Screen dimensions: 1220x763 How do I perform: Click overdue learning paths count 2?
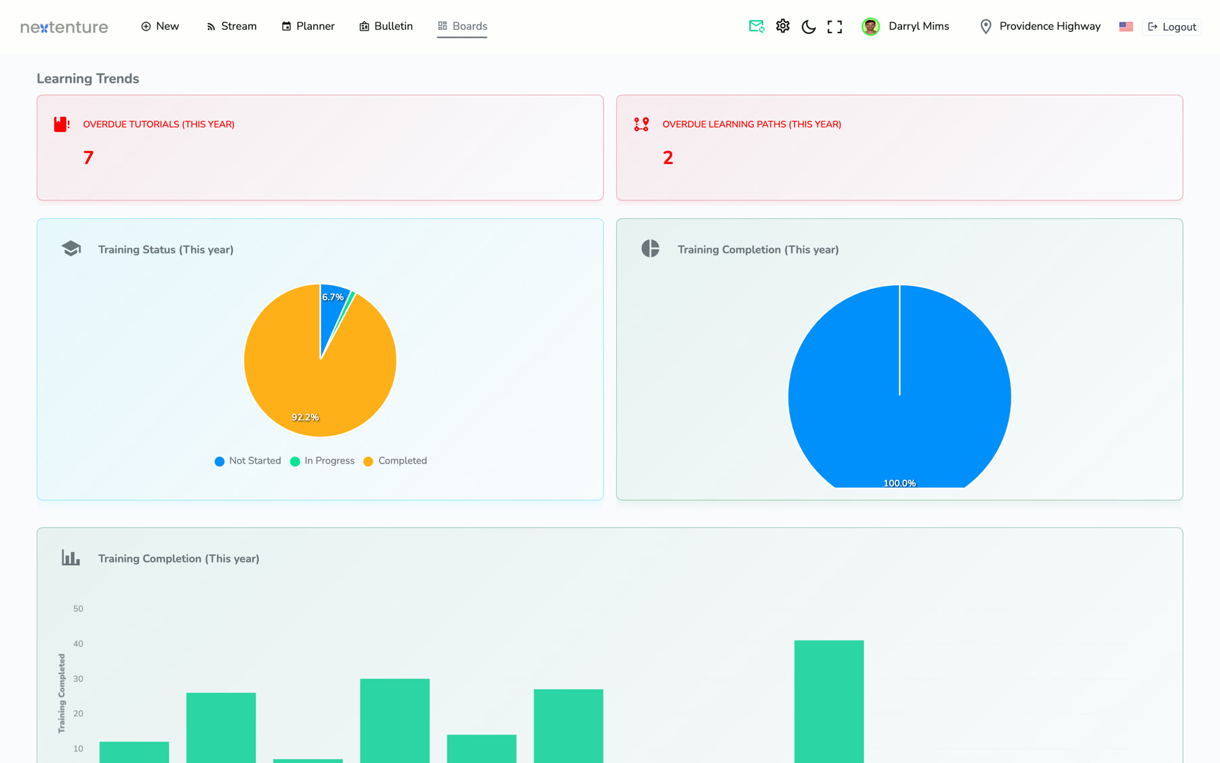coord(668,158)
